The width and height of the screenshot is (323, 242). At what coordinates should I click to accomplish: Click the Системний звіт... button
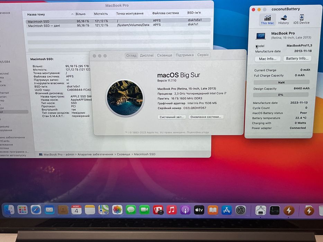[172, 117]
